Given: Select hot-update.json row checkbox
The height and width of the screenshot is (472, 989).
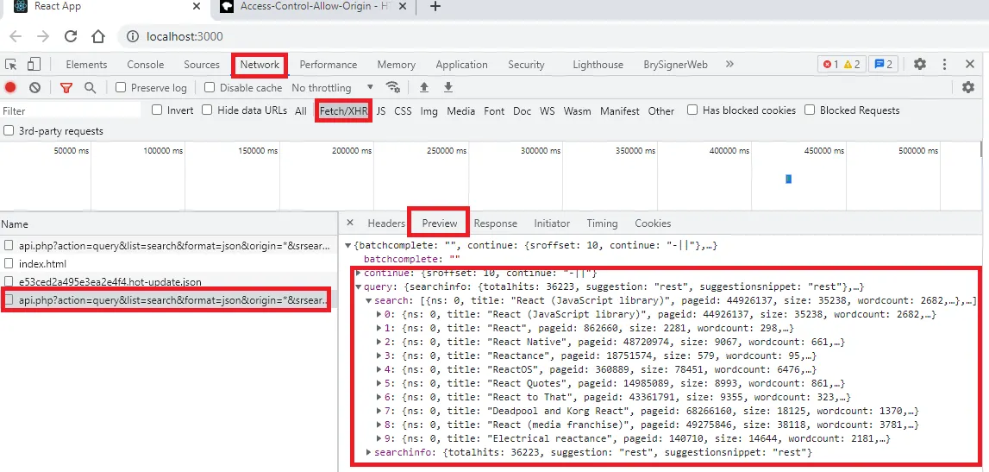Looking at the screenshot, I should [x=9, y=281].
